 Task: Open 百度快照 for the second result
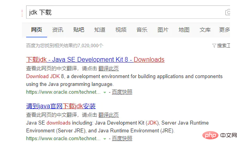click(122, 139)
